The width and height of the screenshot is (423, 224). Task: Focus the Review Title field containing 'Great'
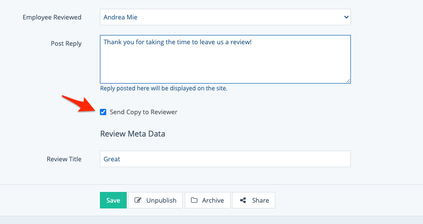pyautogui.click(x=225, y=159)
